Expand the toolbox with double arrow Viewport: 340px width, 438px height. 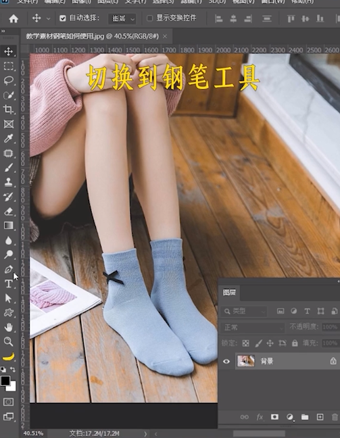[x=3, y=31]
